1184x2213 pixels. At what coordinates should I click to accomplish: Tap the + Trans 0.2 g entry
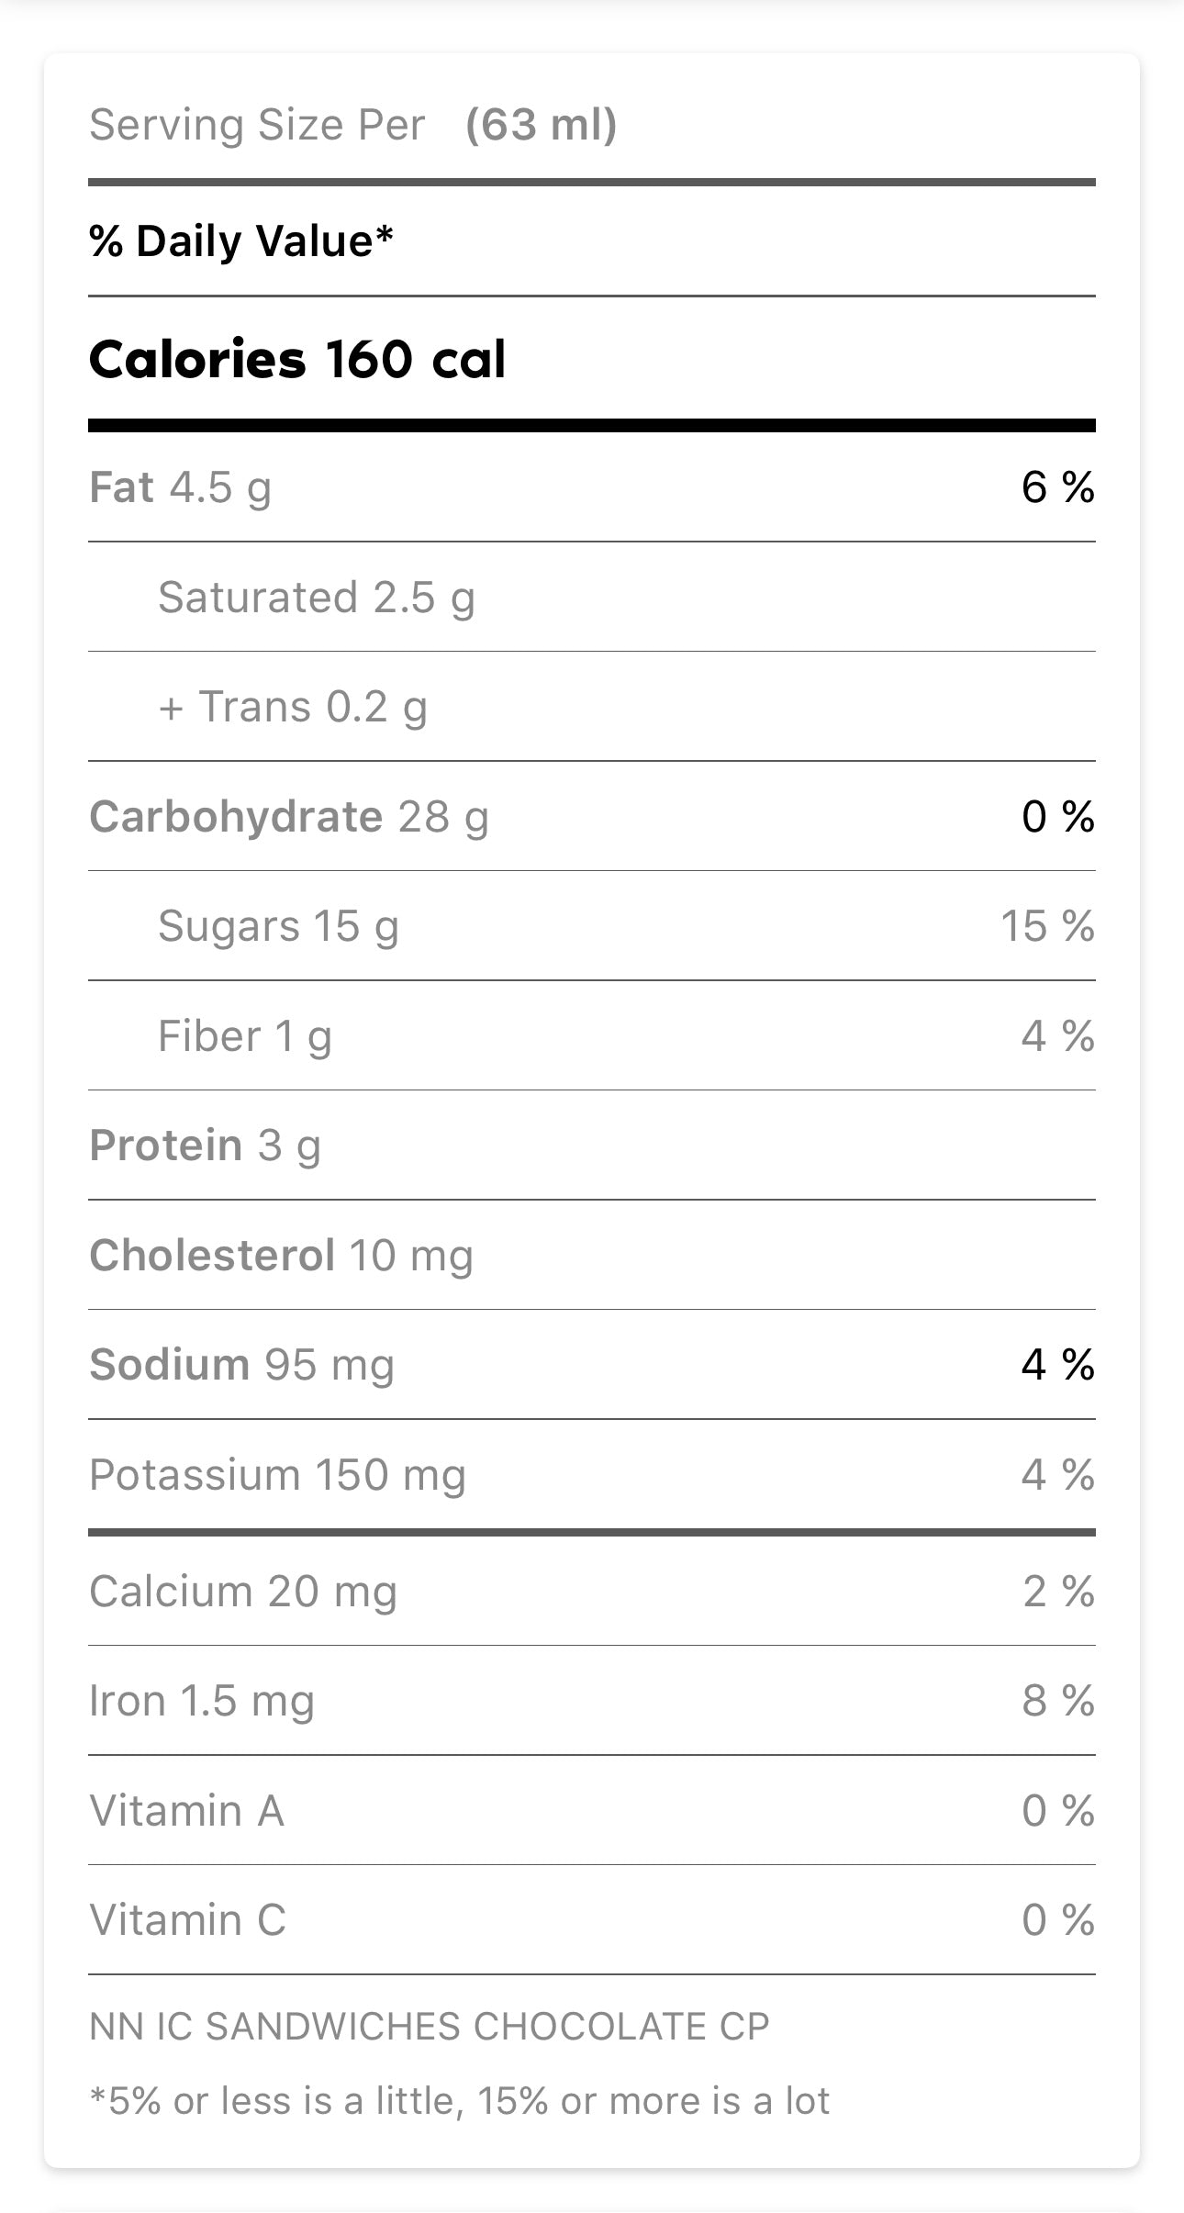pos(293,708)
